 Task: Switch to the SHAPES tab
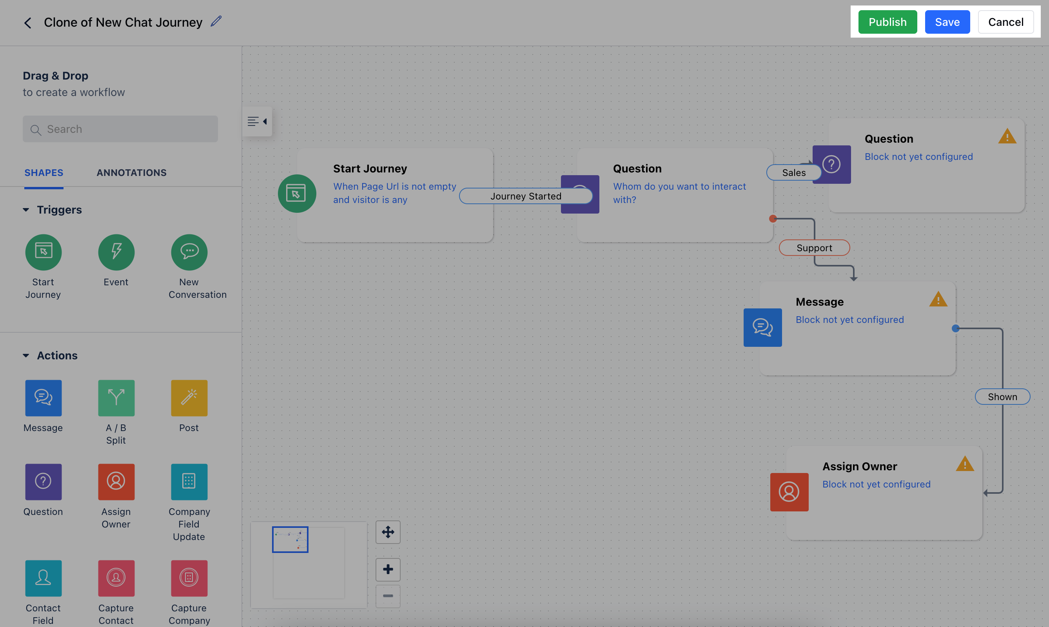click(44, 172)
